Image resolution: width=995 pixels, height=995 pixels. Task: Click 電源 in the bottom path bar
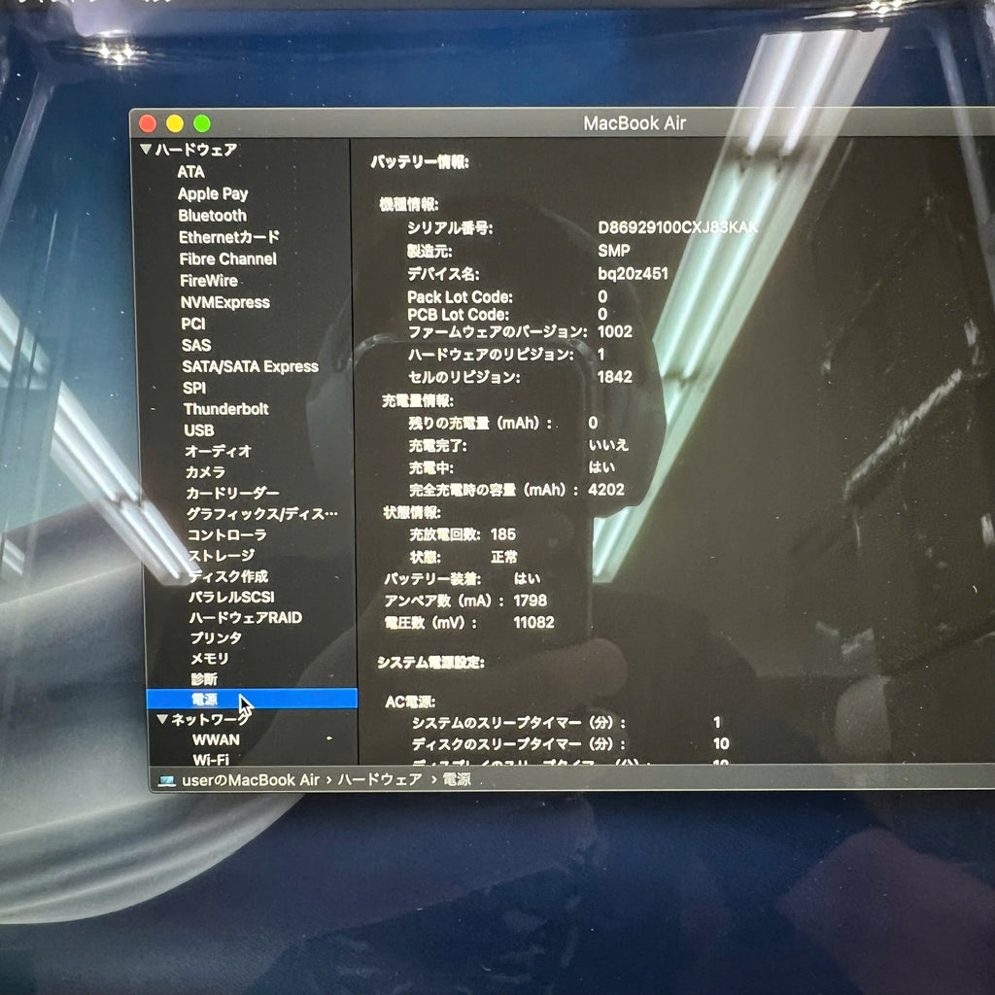point(457,779)
